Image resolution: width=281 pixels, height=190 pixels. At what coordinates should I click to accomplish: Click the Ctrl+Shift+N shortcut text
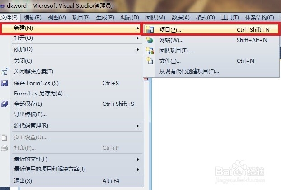pos(253,29)
